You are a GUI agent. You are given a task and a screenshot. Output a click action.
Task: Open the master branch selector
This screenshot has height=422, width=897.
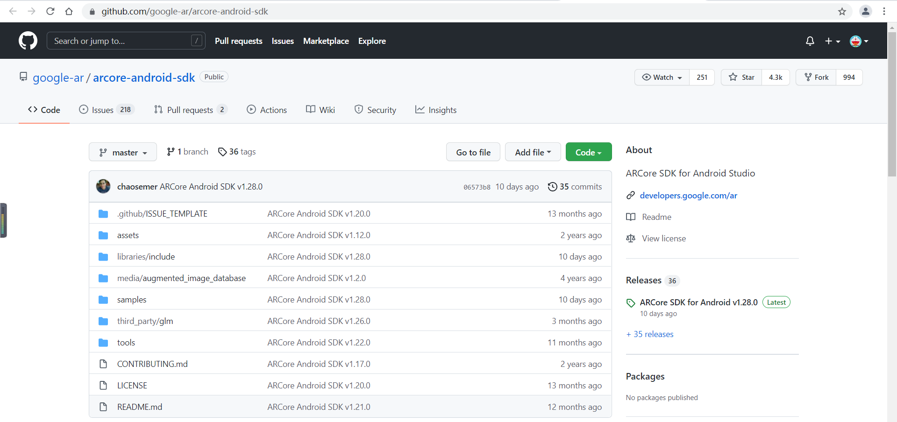click(x=123, y=152)
